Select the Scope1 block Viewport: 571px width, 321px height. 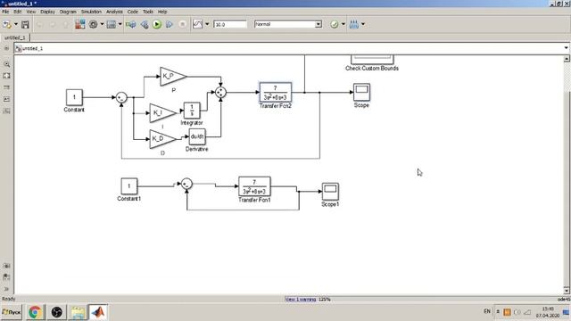[330, 192]
